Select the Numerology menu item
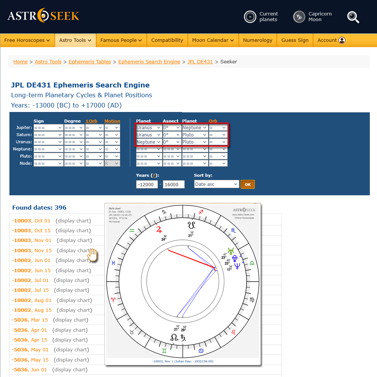377x377 pixels. tap(257, 40)
